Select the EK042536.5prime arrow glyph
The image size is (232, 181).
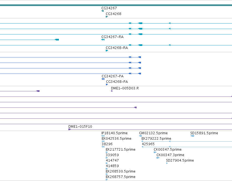coord(103,141)
